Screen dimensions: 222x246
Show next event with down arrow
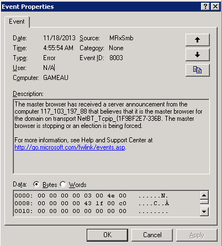point(198,55)
